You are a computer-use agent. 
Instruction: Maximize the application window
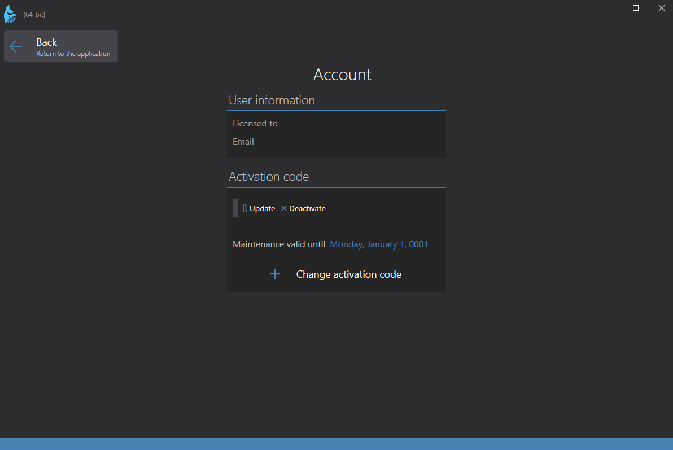coord(636,8)
